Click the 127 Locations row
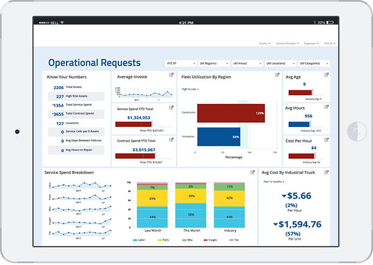The image size is (373, 265). [76, 123]
